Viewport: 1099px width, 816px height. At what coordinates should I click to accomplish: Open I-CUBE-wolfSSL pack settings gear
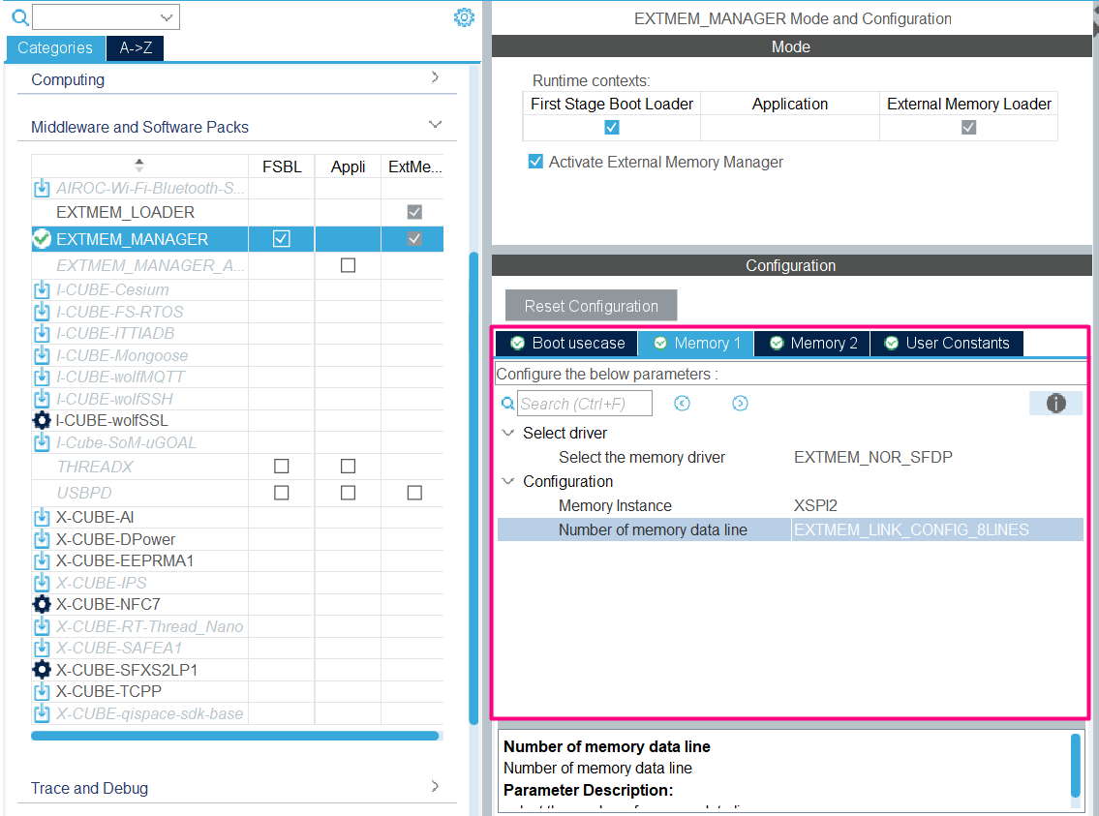point(41,421)
